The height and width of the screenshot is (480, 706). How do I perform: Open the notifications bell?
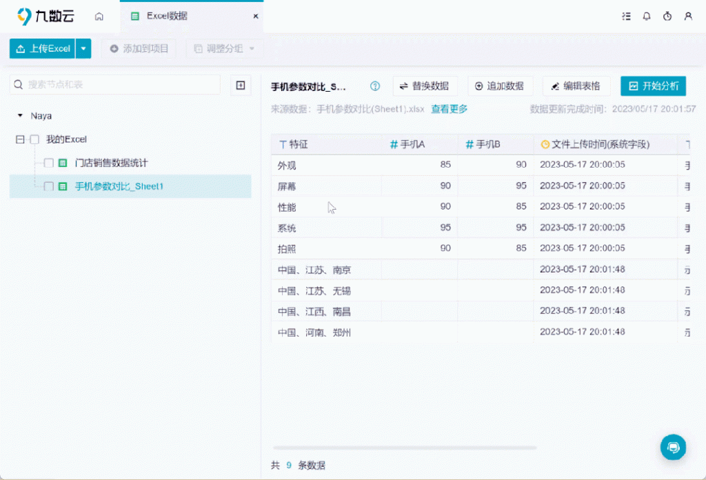647,16
